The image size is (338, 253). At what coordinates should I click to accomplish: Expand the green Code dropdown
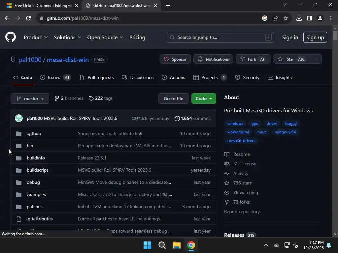pos(204,98)
